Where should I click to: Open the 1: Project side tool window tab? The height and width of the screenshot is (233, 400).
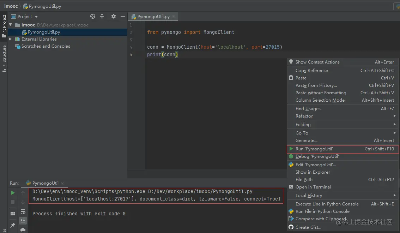tap(4, 26)
